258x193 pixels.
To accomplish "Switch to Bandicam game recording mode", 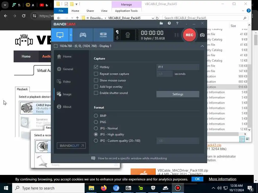I will point(83,35).
